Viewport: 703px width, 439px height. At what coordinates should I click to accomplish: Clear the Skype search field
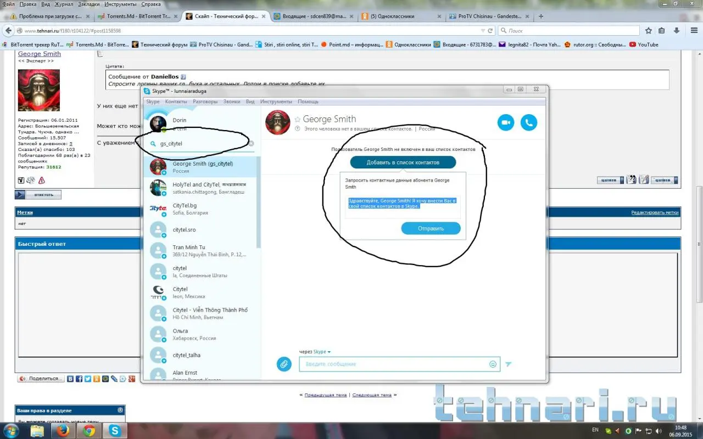[252, 144]
